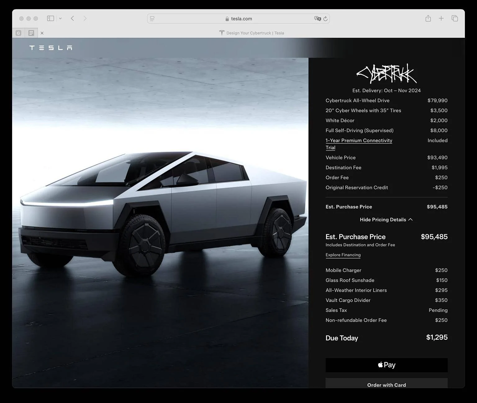This screenshot has width=477, height=403.
Task: Click the Pending sales tax value
Action: click(x=438, y=310)
